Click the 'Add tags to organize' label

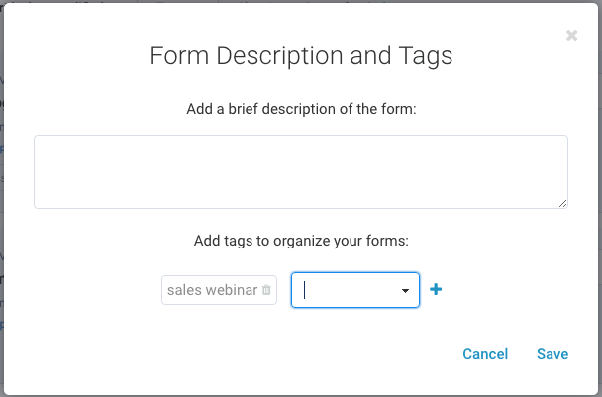point(301,240)
